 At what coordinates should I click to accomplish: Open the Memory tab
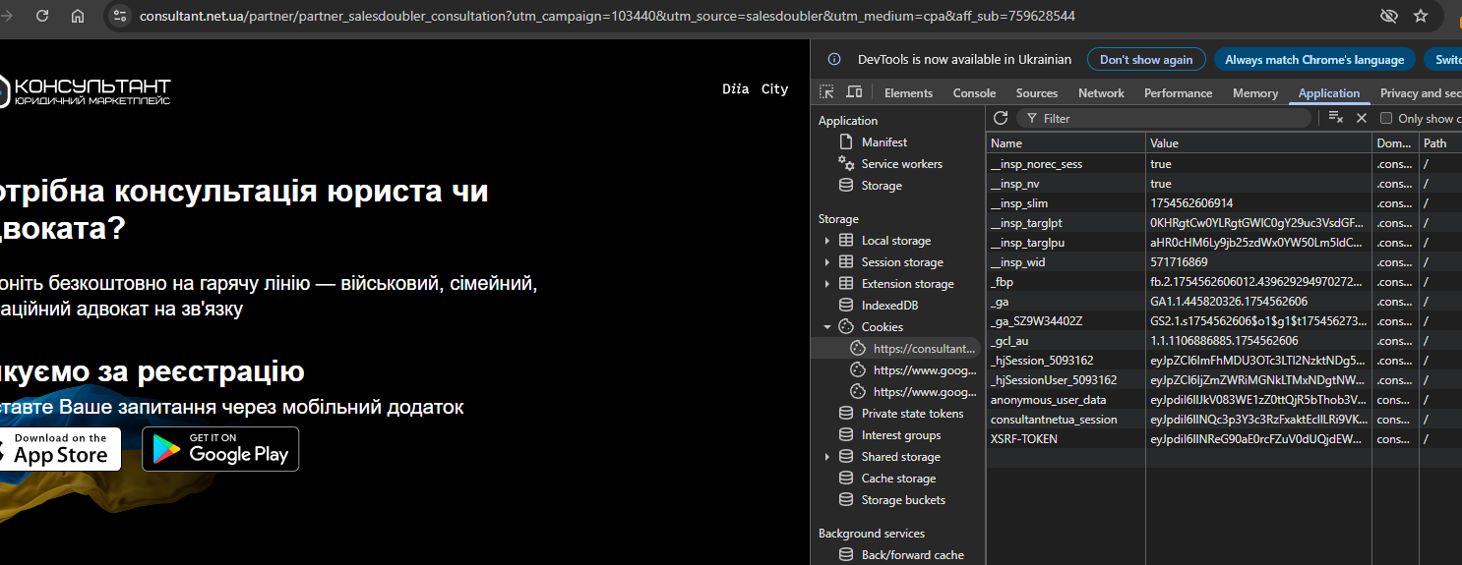[1255, 93]
